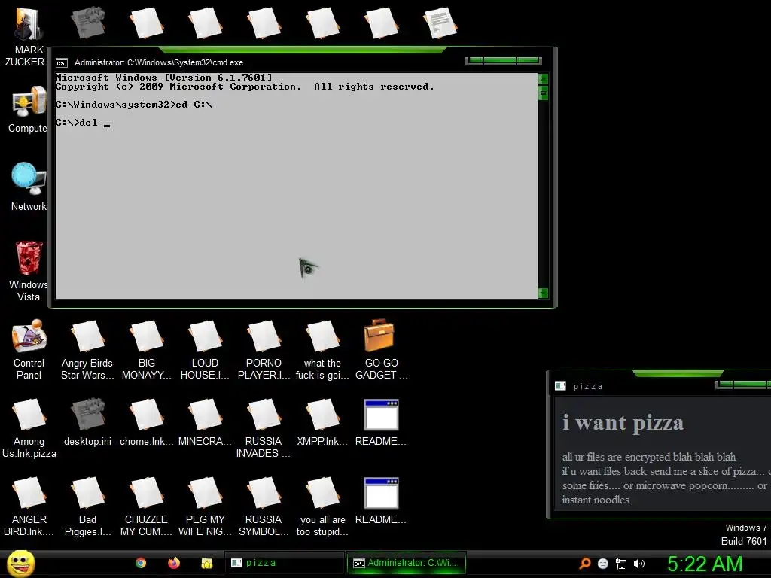
Task: Click the 'cd C:\' command line text
Action: tap(194, 105)
